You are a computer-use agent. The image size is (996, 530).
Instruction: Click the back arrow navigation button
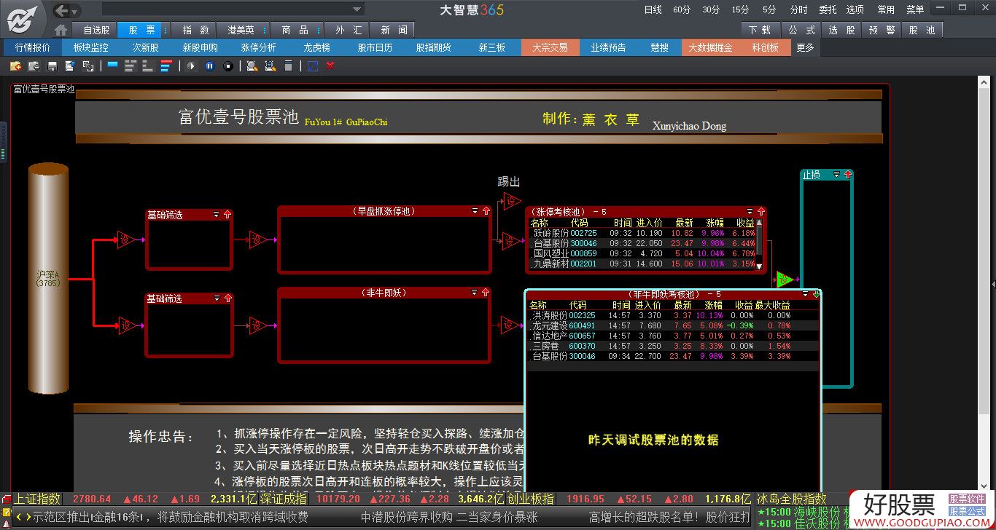coord(62,10)
